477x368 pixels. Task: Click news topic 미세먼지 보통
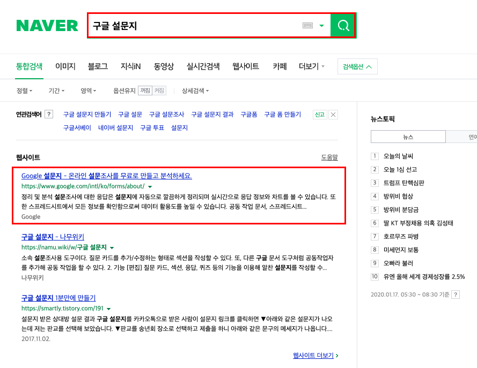point(401,250)
